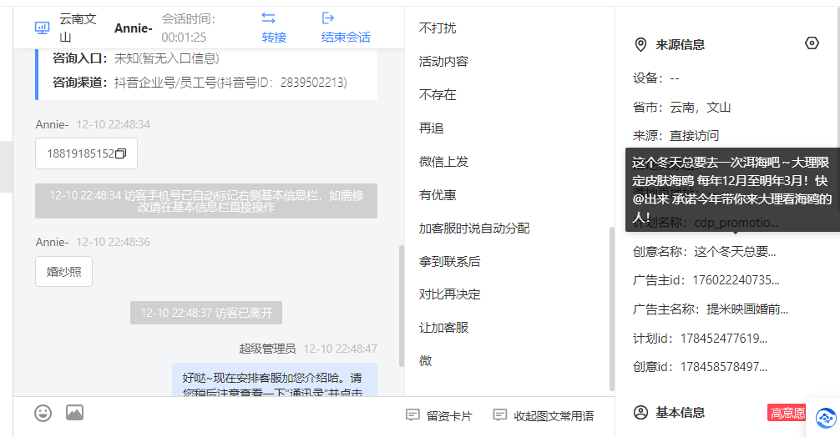
Task: Click the 超级管理员 reply message bubble
Action: click(274, 379)
